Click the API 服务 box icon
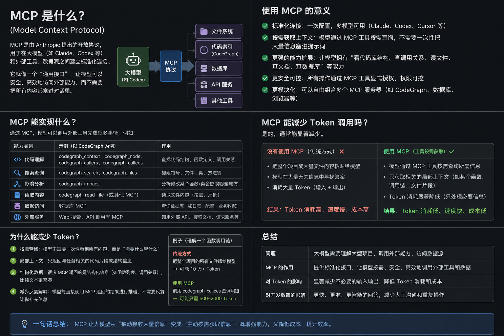The width and height of the screenshot is (504, 336). (x=204, y=85)
